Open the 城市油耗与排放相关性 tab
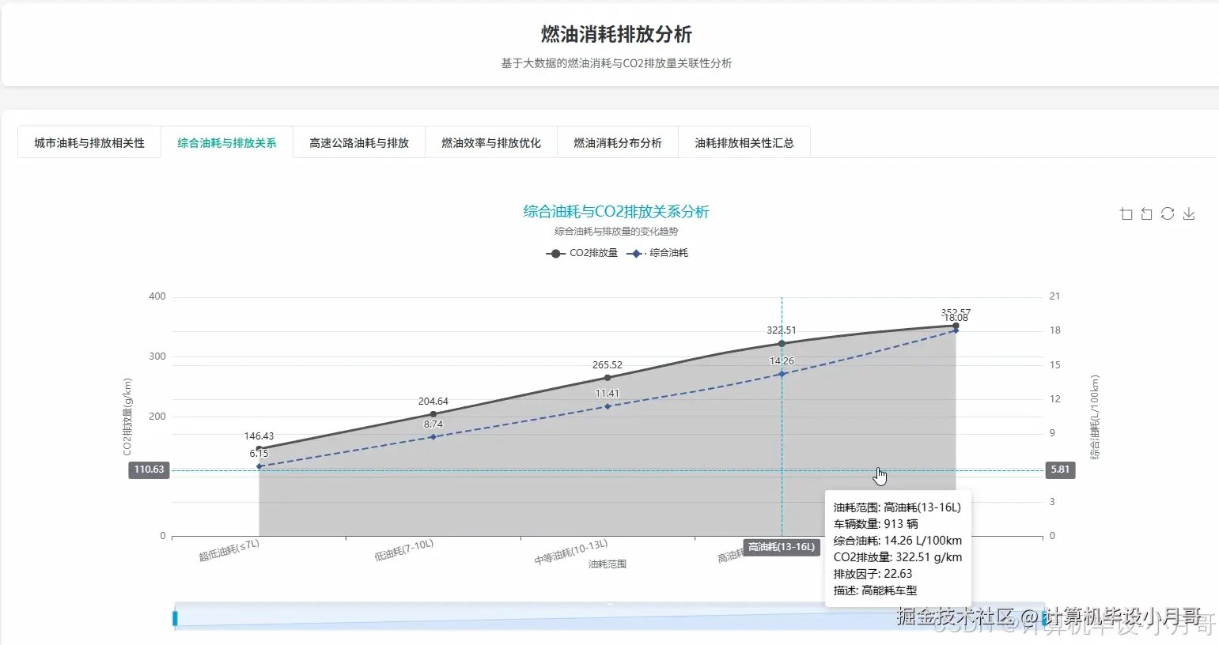Image resolution: width=1219 pixels, height=645 pixels. point(89,143)
